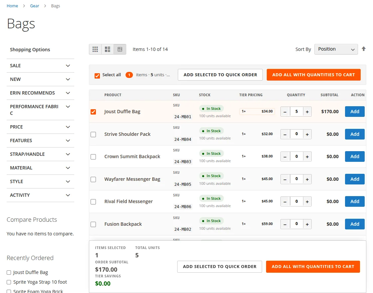This screenshot has height=293, width=373.
Task: Click top Add All With Quantities to Cart
Action: tap(313, 75)
